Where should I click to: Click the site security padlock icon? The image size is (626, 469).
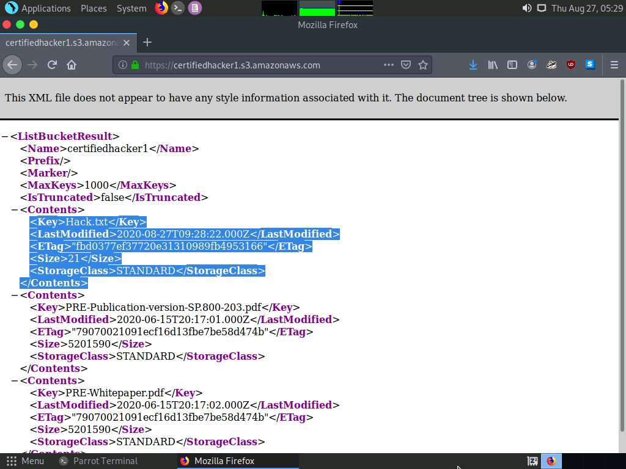[134, 65]
